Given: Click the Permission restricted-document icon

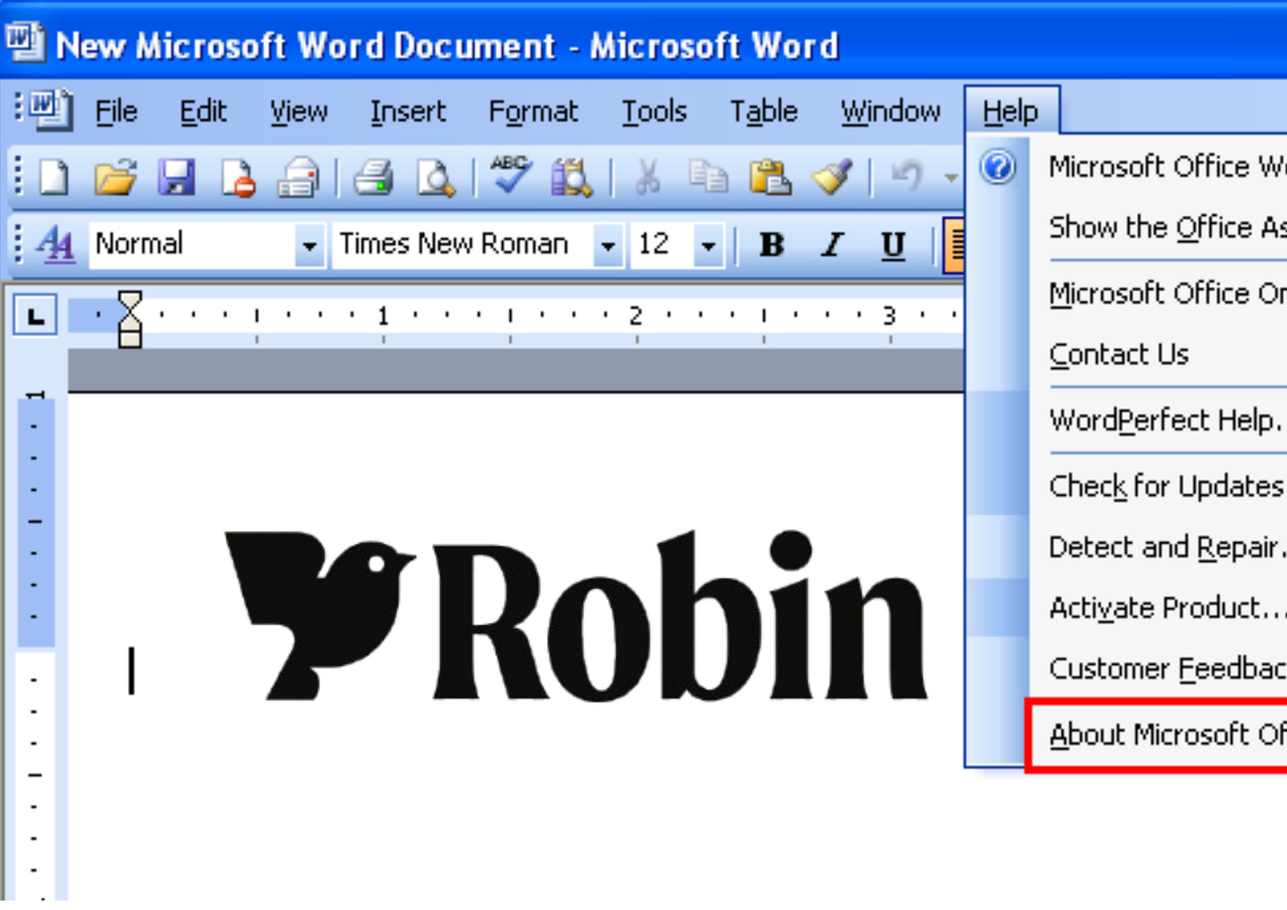Looking at the screenshot, I should (x=238, y=178).
